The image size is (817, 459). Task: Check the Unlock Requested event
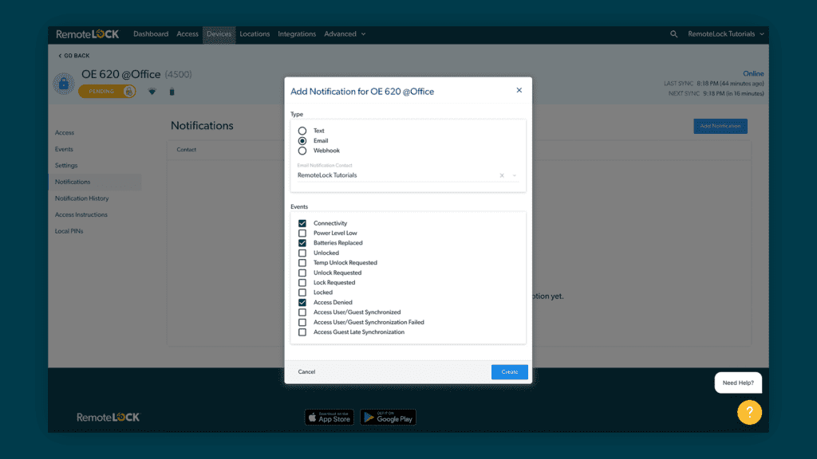pos(302,273)
